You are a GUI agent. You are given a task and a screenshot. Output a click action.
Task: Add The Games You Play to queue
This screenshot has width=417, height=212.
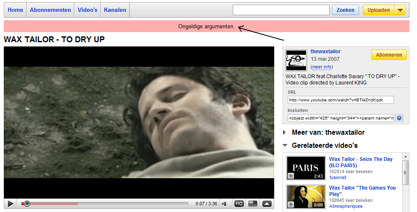pyautogui.click(x=291, y=205)
